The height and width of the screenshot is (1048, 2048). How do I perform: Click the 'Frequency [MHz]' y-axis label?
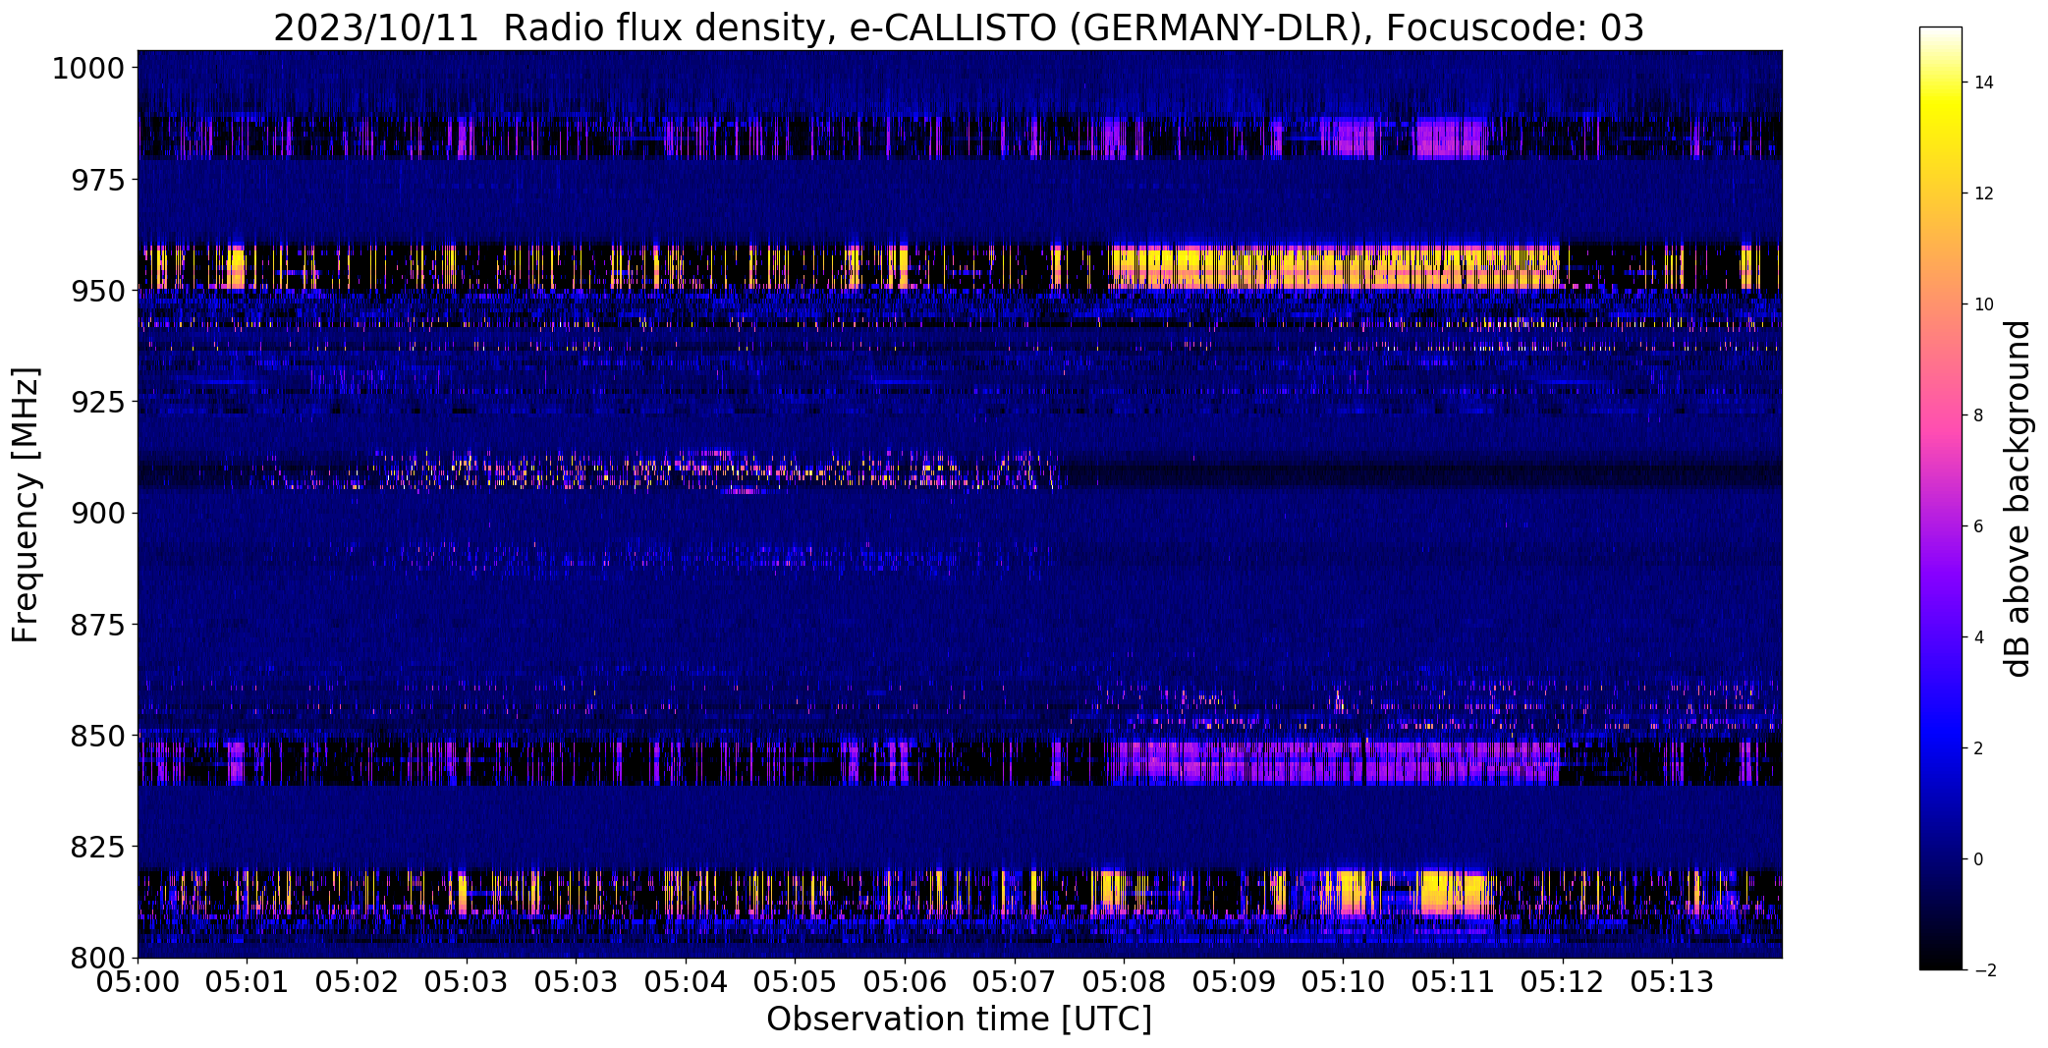27,505
